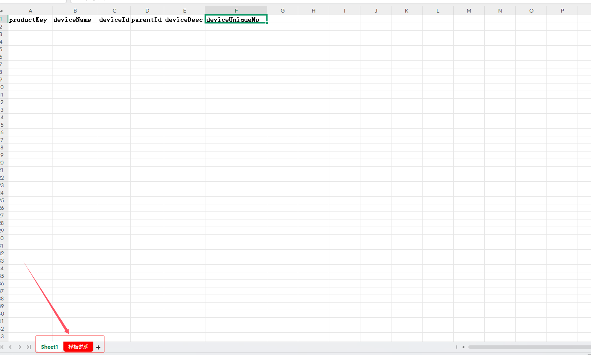The height and width of the screenshot is (355, 591).
Task: Click the horizontal scrollbar thumb
Action: click(530, 347)
